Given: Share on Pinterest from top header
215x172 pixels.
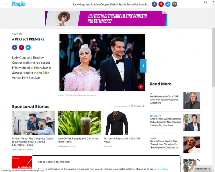Looking at the screenshot, I should [161, 4].
